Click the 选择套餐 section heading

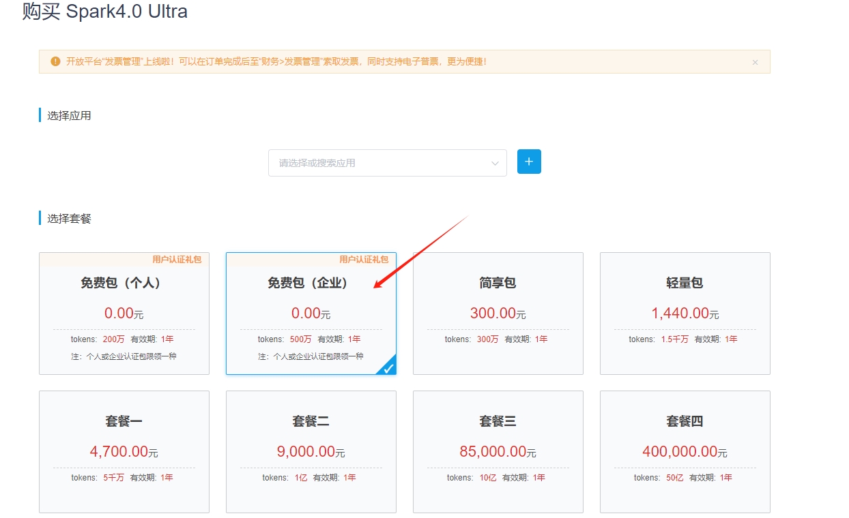pos(69,218)
